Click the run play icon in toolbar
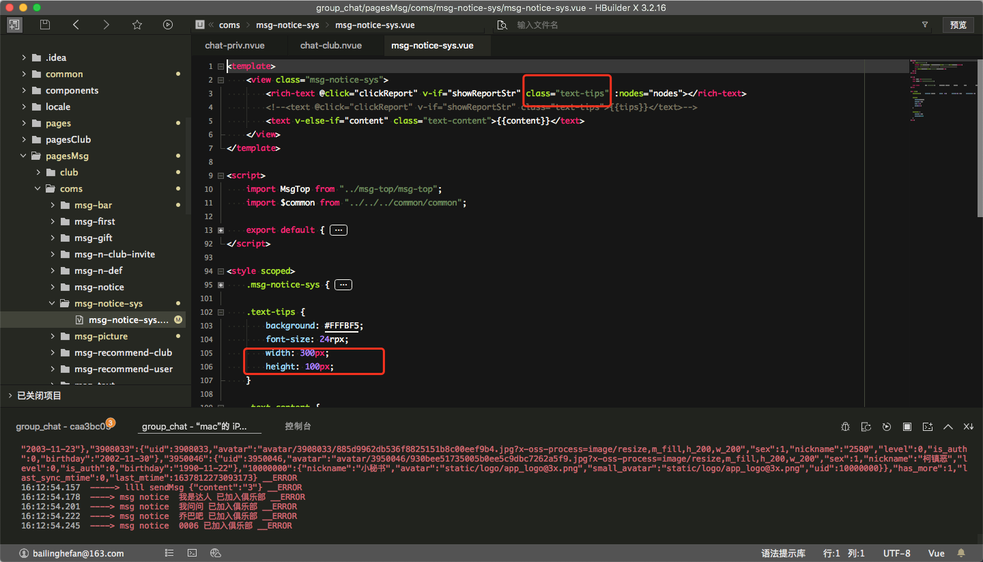The width and height of the screenshot is (983, 562). coord(168,25)
